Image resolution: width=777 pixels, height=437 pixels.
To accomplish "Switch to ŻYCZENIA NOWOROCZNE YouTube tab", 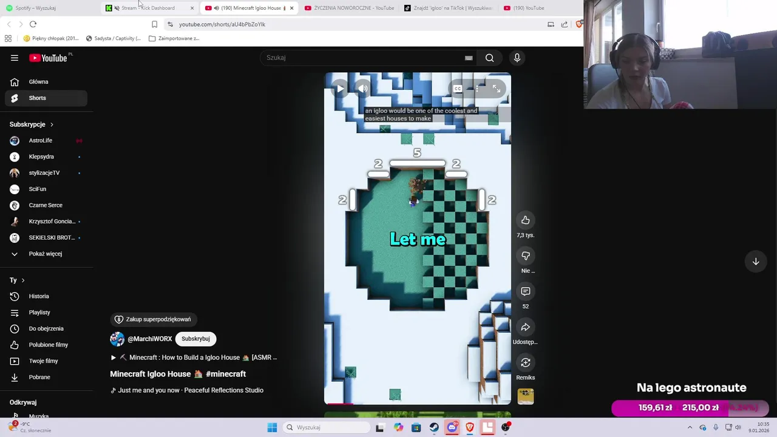I will [x=349, y=8].
